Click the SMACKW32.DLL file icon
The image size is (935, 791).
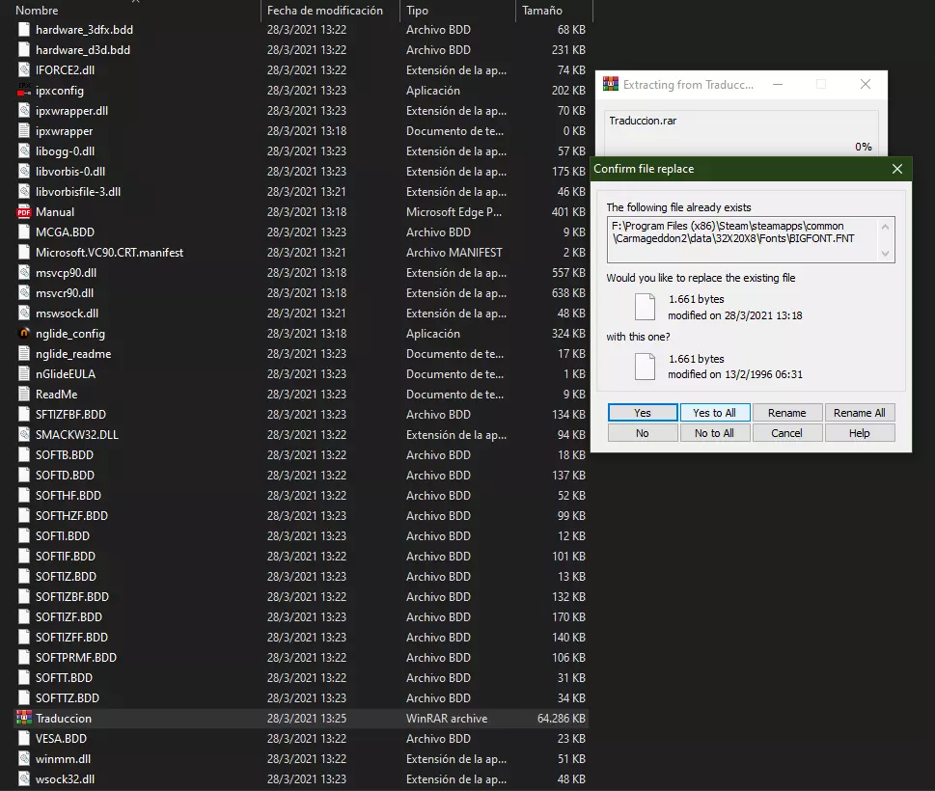24,435
